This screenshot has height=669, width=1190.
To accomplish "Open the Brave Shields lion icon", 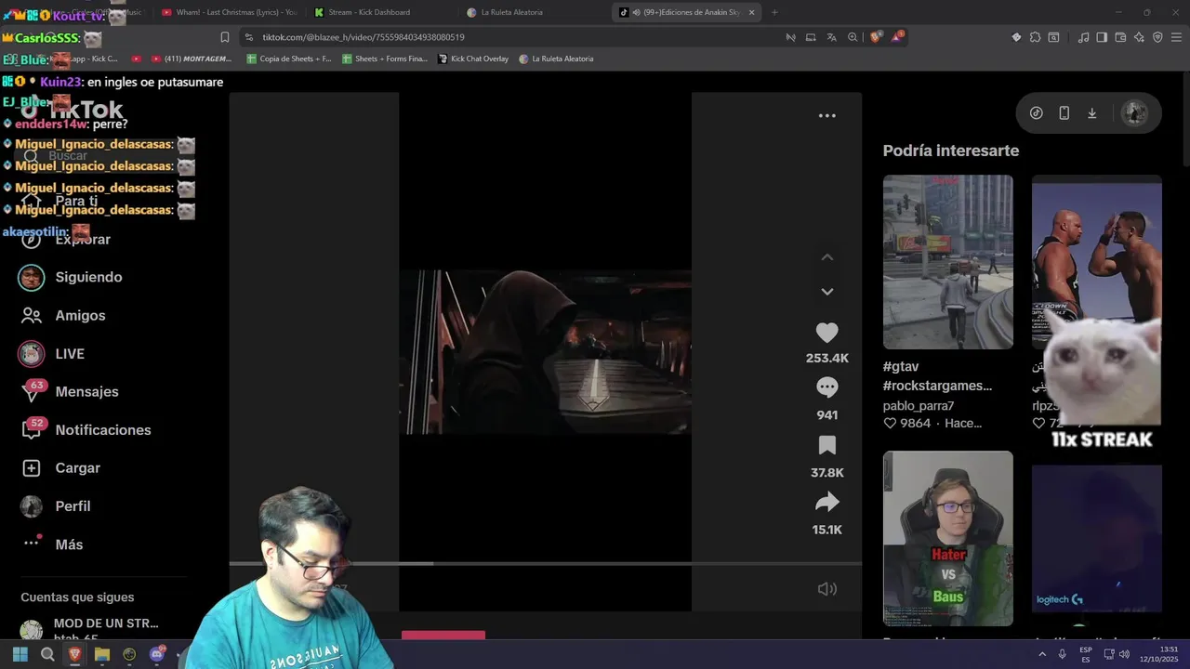I will 876,37.
